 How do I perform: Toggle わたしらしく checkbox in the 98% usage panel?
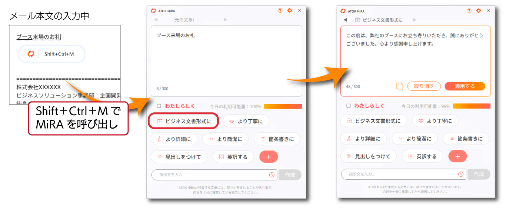tap(348, 106)
